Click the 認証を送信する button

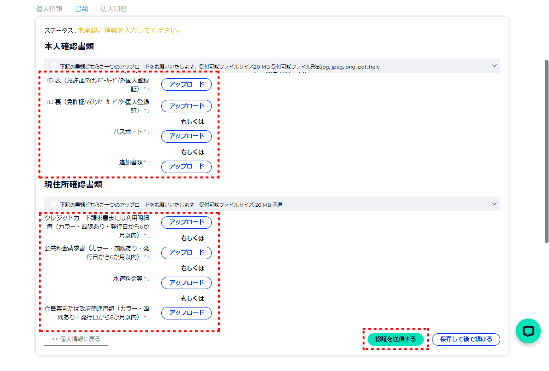(395, 339)
